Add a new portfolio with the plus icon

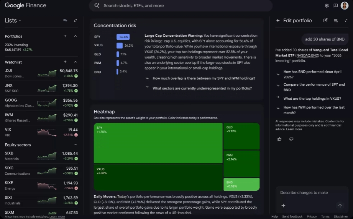65,36
